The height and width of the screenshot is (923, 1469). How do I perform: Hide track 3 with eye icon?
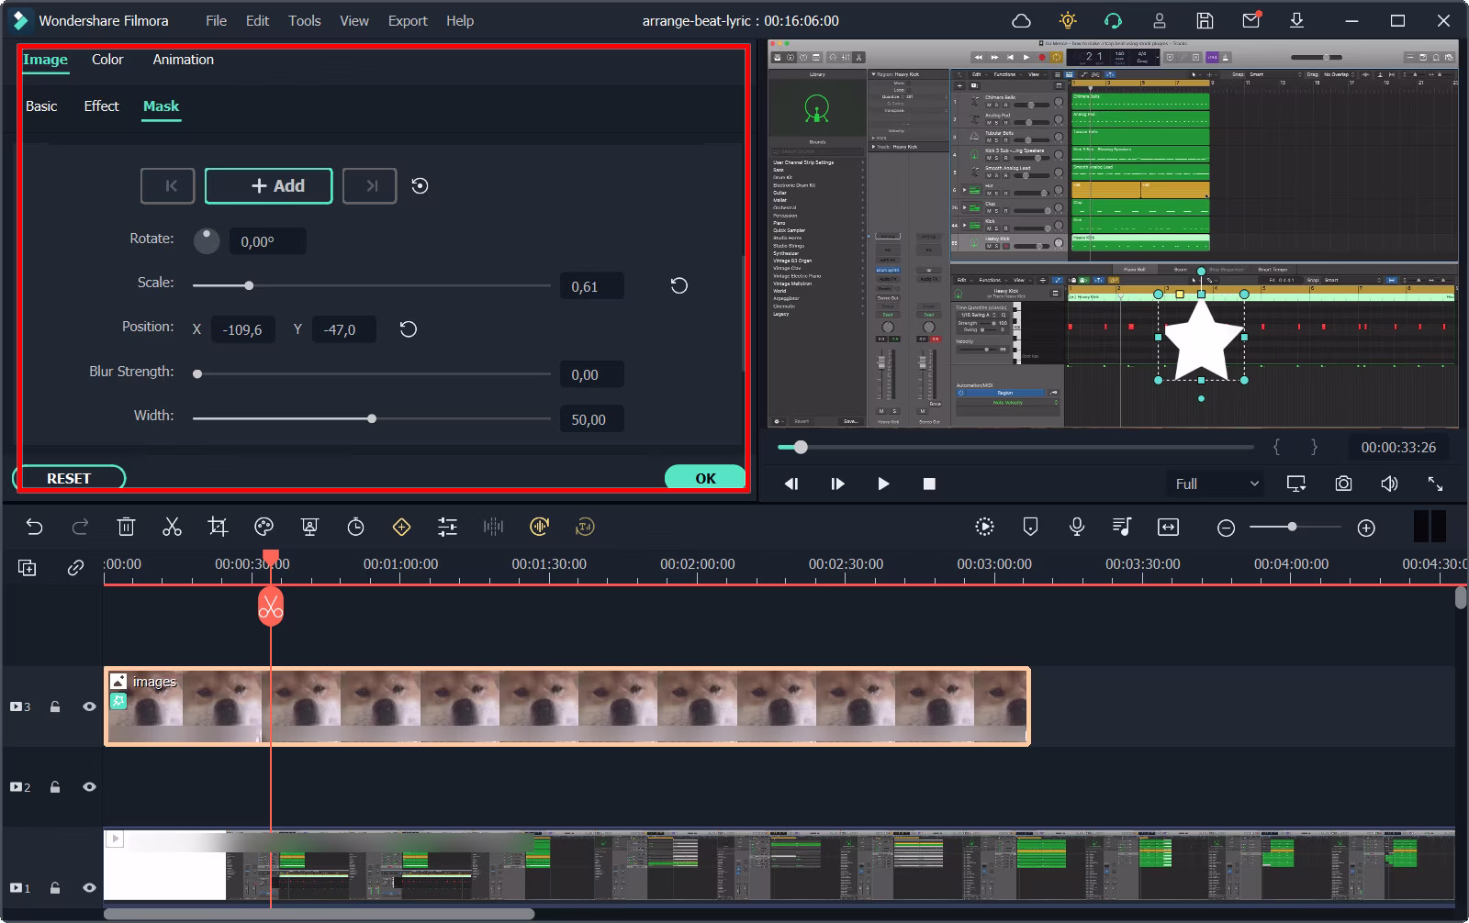89,706
